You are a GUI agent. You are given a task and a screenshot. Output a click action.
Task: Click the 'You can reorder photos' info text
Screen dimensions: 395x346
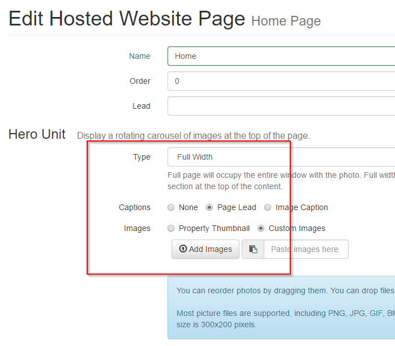(285, 291)
